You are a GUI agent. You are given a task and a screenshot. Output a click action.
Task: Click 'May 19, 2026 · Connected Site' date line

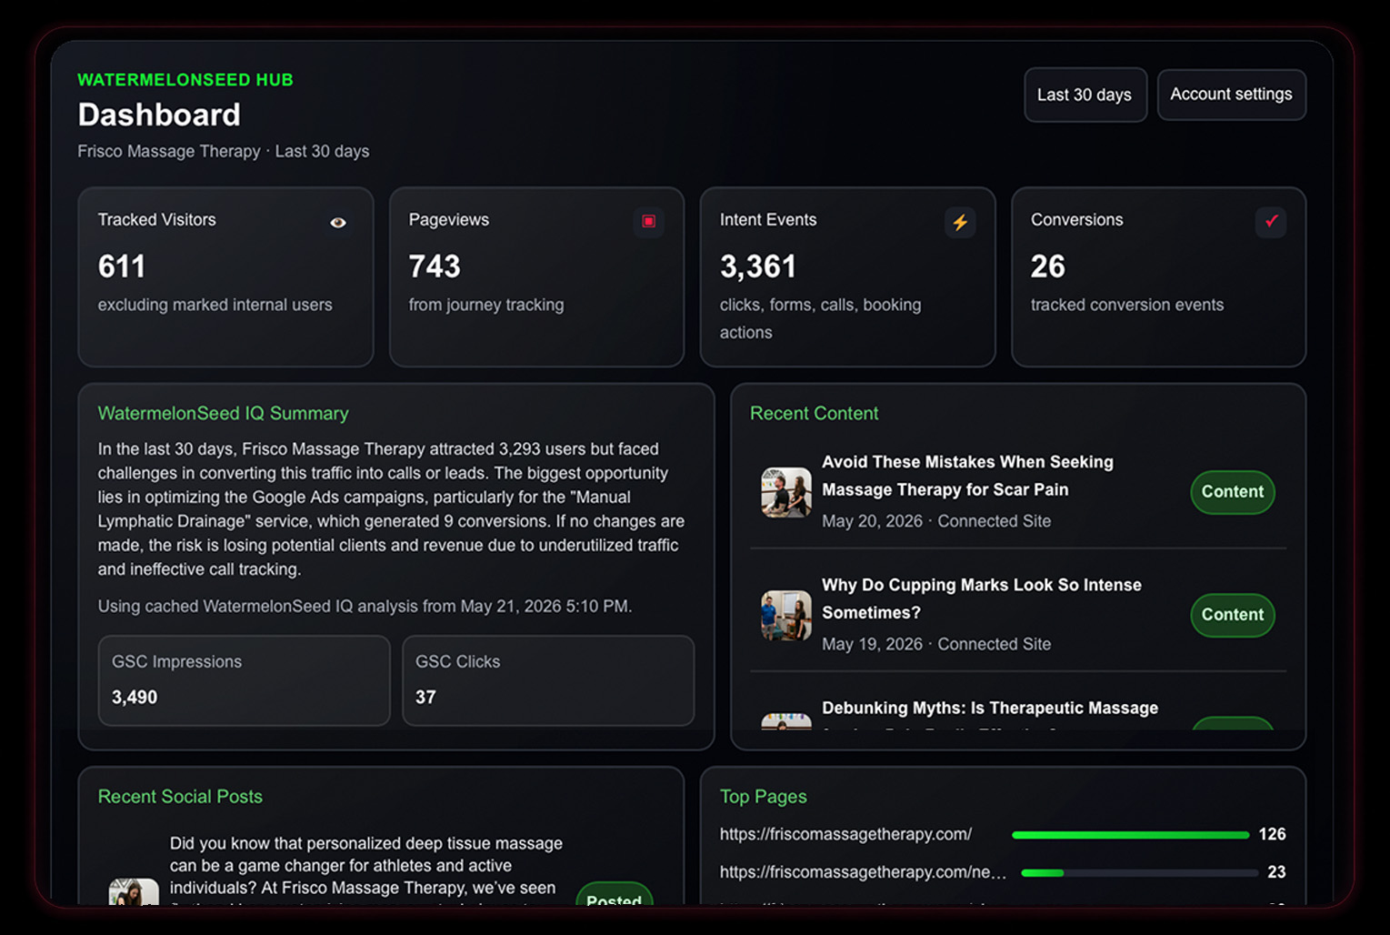(x=936, y=644)
